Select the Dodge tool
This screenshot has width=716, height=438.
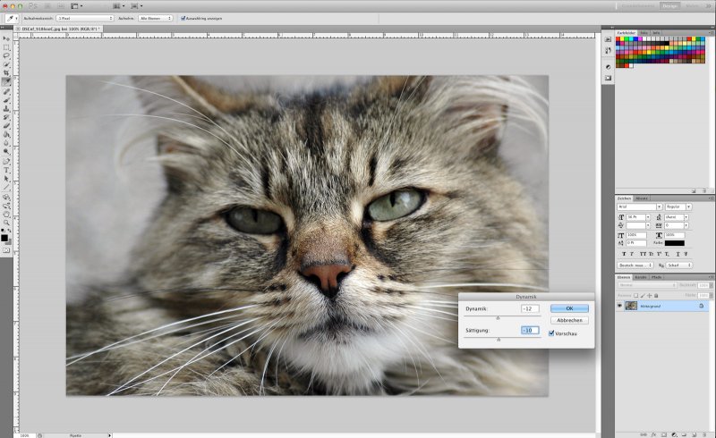[6, 151]
